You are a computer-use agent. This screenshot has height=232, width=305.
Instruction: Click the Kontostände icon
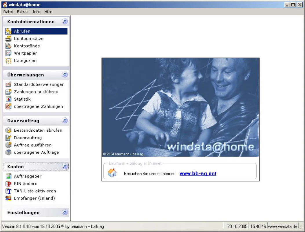8,46
